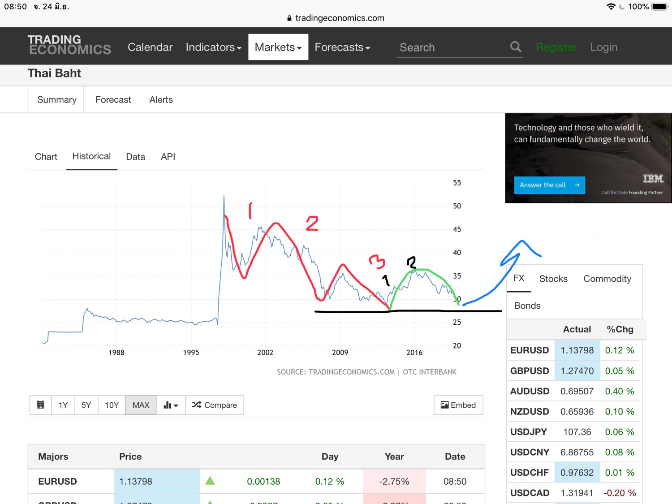Open USDCNY in the FX sidebar
Viewport: 672px width, 504px height.
click(530, 452)
